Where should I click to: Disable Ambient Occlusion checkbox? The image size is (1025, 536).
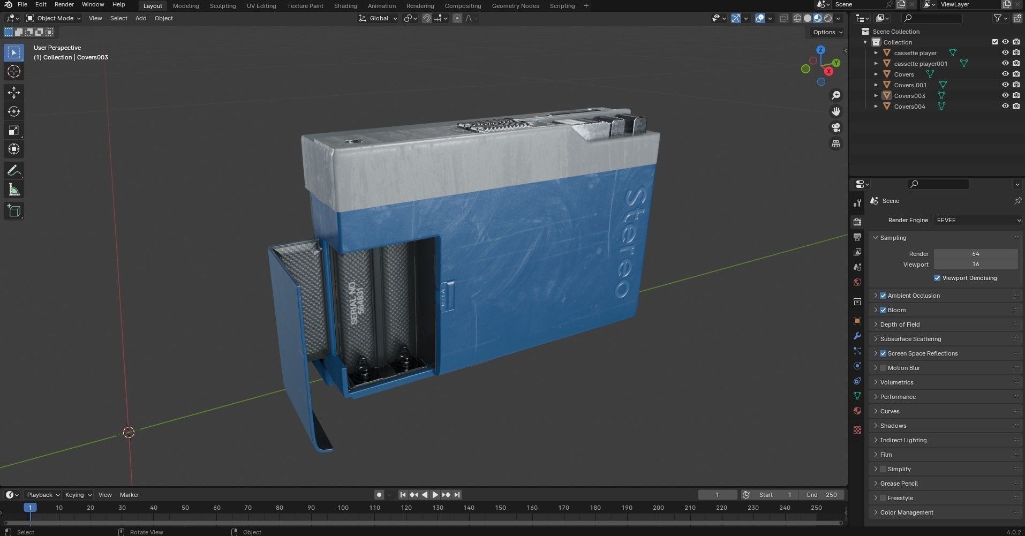tap(883, 296)
